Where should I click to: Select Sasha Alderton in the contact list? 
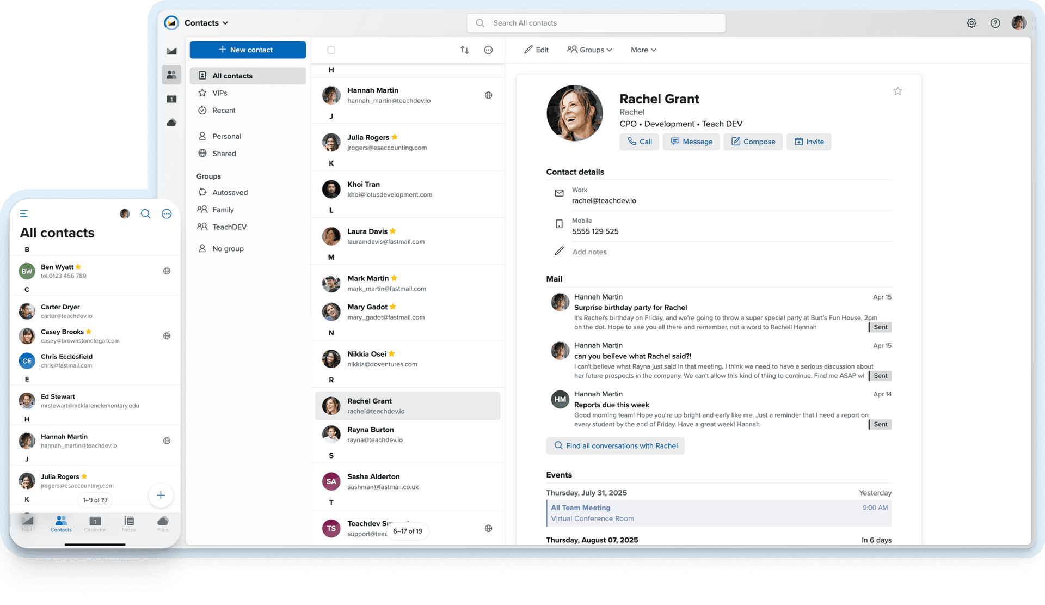click(x=408, y=481)
